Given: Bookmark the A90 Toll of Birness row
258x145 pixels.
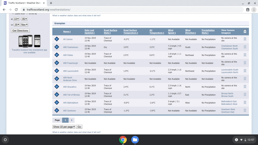Looking at the screenshot, I should click(x=245, y=95).
